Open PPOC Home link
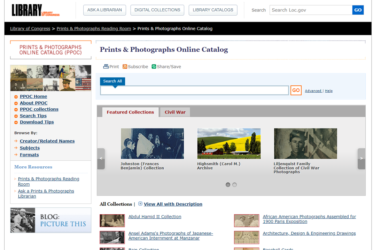 click(33, 97)
